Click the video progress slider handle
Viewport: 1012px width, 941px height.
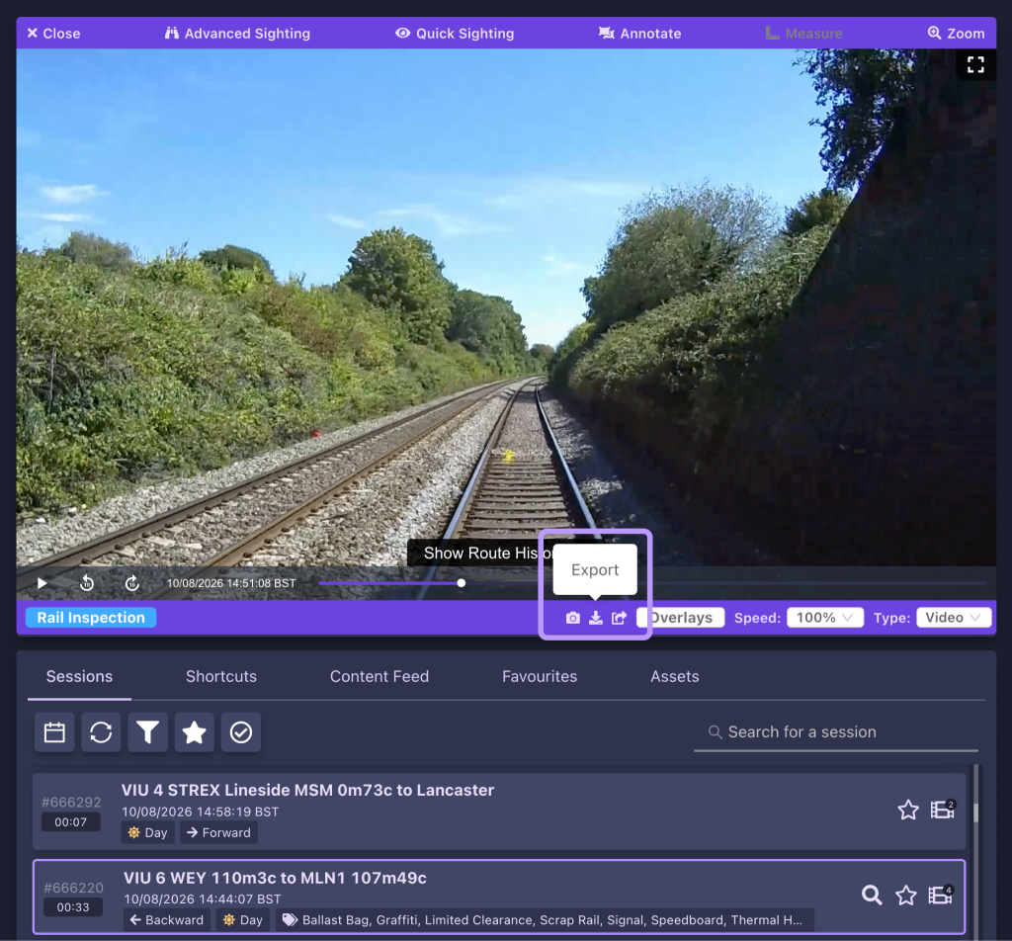[461, 583]
